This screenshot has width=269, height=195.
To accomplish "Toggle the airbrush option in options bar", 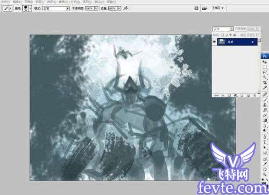I will (126, 8).
